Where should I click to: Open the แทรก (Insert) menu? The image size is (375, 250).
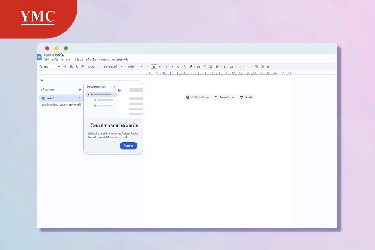coord(69,59)
